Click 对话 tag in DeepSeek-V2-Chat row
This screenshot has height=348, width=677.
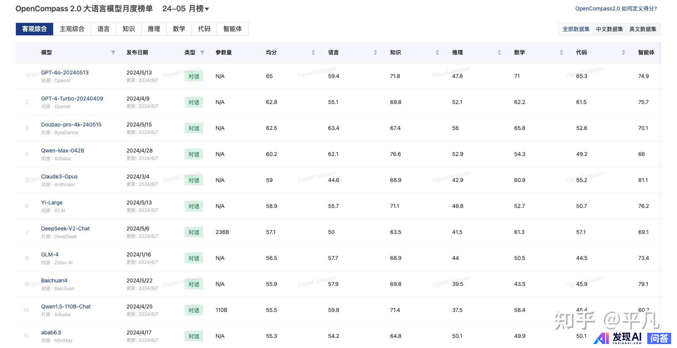point(194,232)
